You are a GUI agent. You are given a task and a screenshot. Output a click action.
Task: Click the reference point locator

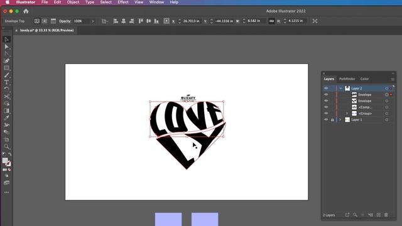click(x=166, y=21)
